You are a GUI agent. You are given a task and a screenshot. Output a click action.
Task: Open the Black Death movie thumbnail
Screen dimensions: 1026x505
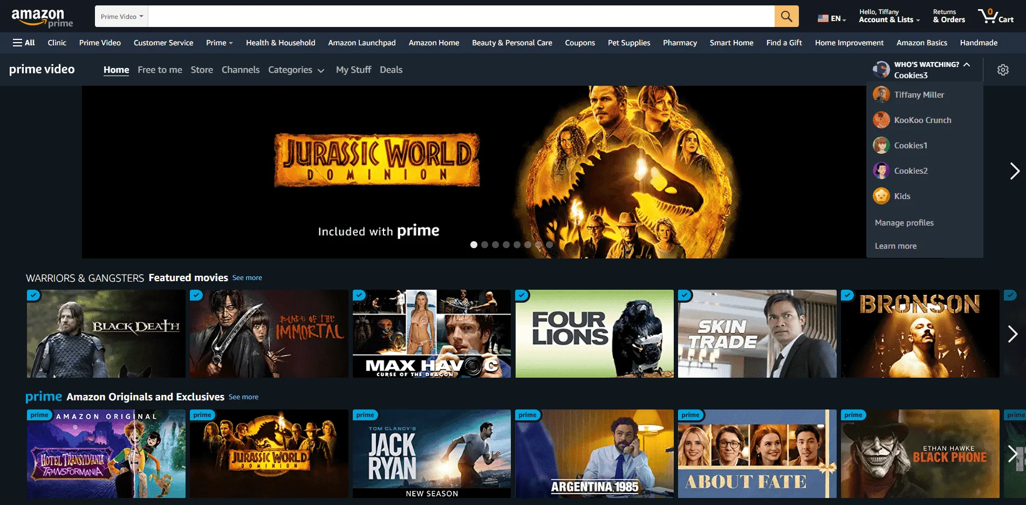(x=106, y=333)
